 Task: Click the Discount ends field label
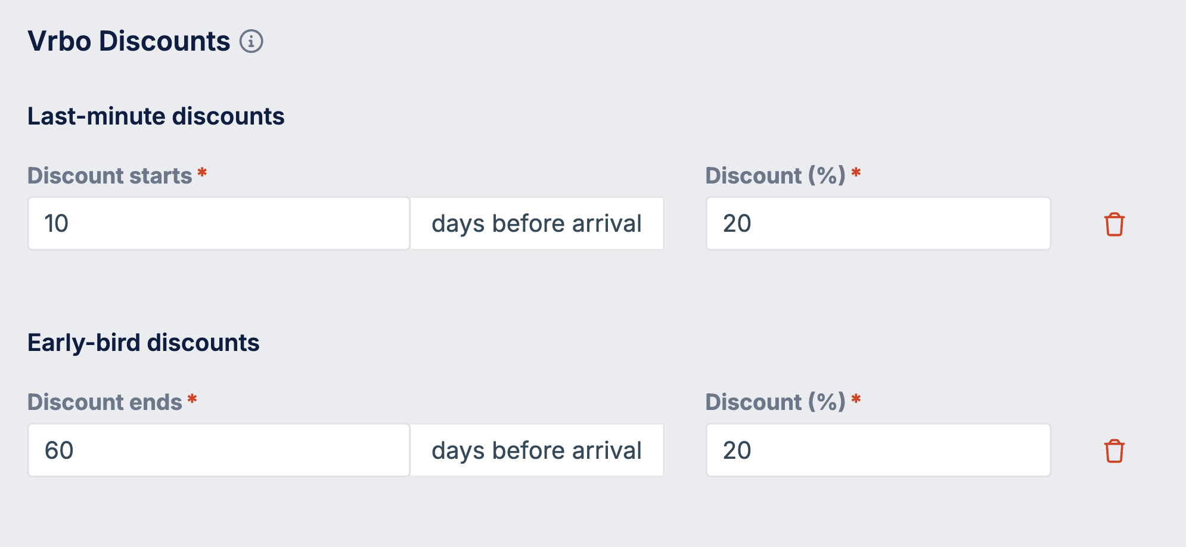(105, 402)
